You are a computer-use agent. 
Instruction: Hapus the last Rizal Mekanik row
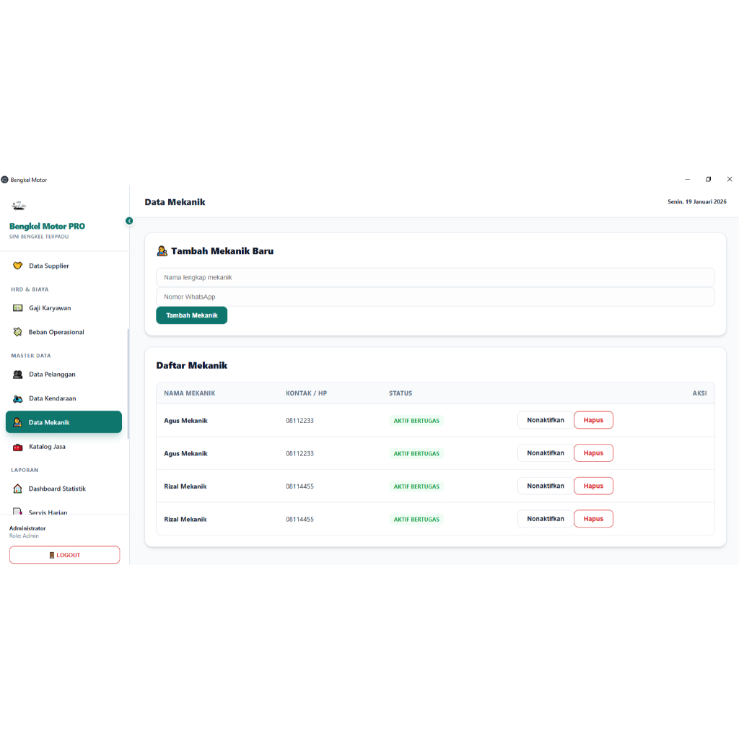(x=593, y=519)
